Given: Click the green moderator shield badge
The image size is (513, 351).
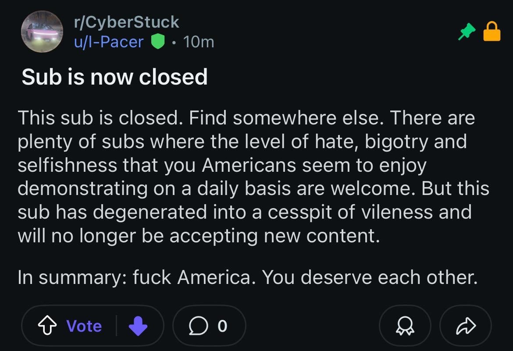Looking at the screenshot, I should (x=158, y=42).
